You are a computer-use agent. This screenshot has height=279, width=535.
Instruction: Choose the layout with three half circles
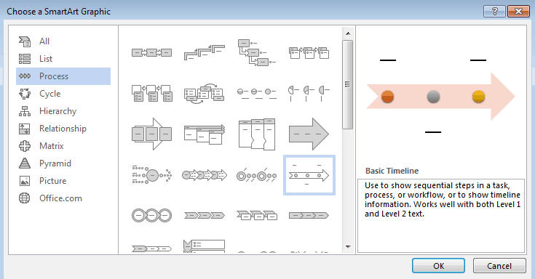(x=309, y=93)
